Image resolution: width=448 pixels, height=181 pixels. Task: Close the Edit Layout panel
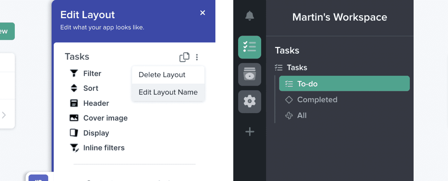[x=203, y=13]
